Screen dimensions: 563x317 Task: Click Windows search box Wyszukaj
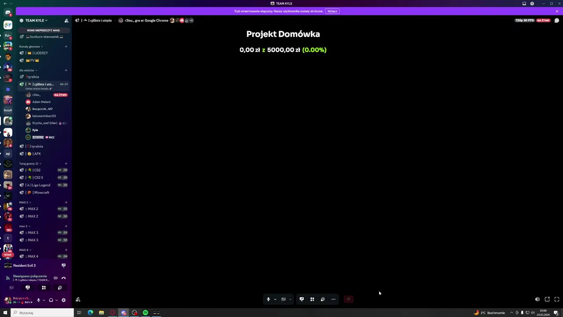point(42,313)
